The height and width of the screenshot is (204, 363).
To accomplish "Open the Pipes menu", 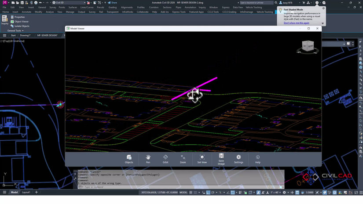I will tap(178, 7).
